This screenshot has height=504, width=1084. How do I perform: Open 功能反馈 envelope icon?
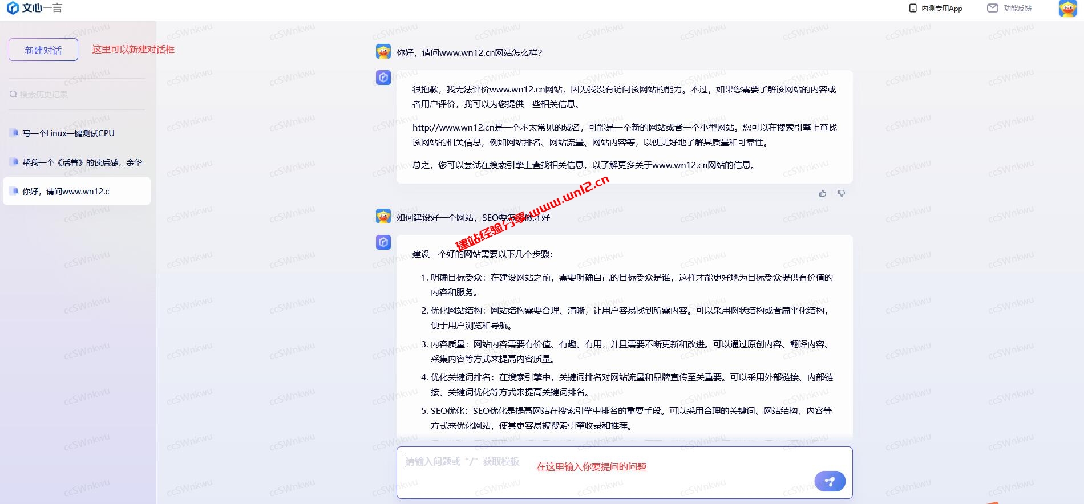click(993, 8)
